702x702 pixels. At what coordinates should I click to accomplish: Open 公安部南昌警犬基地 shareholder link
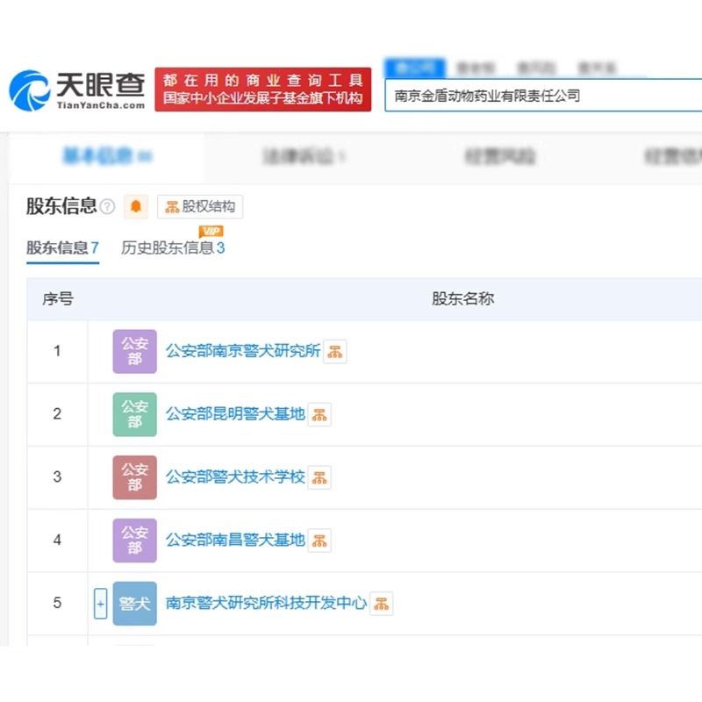click(x=235, y=541)
